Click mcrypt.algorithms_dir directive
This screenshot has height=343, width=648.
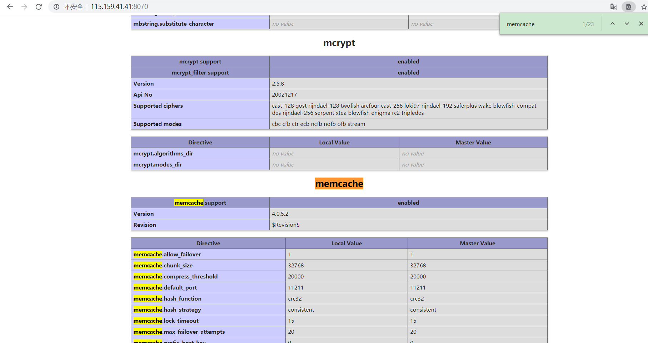(x=163, y=154)
